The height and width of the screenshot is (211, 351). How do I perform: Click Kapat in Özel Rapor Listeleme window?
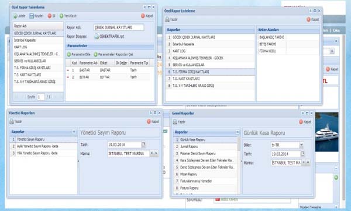313,20
